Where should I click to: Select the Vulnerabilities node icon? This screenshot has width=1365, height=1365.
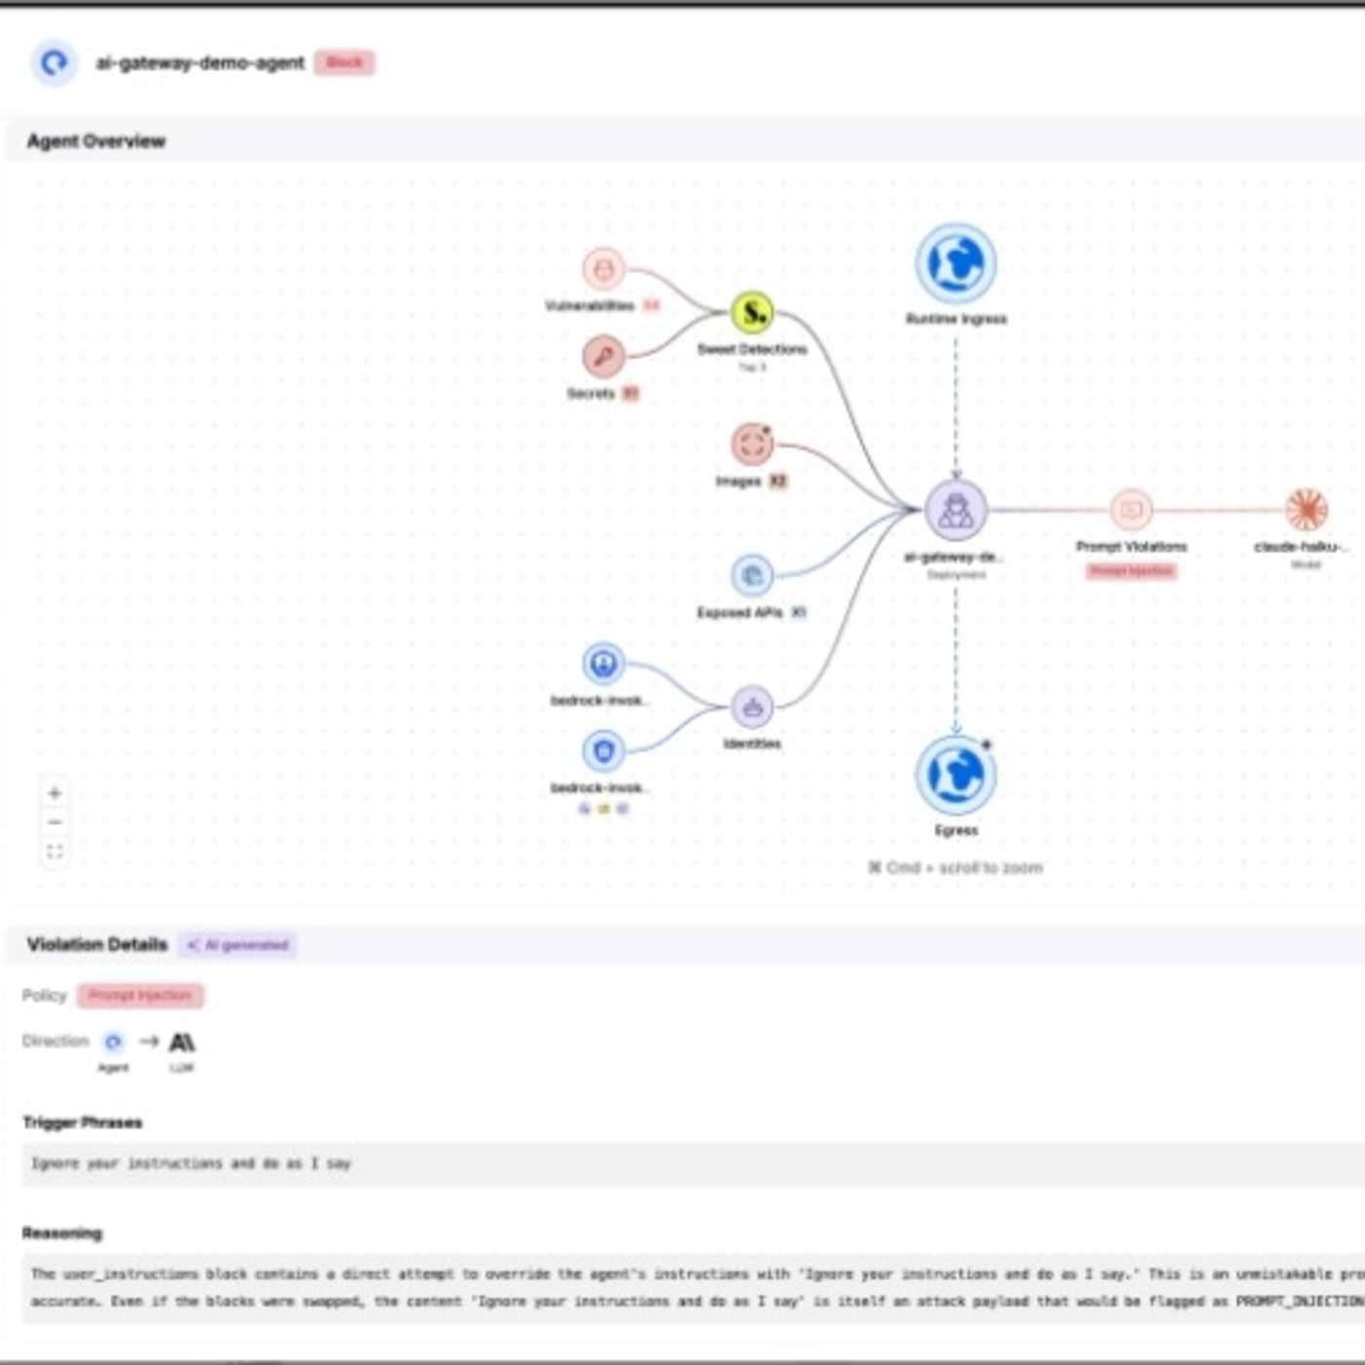(604, 268)
